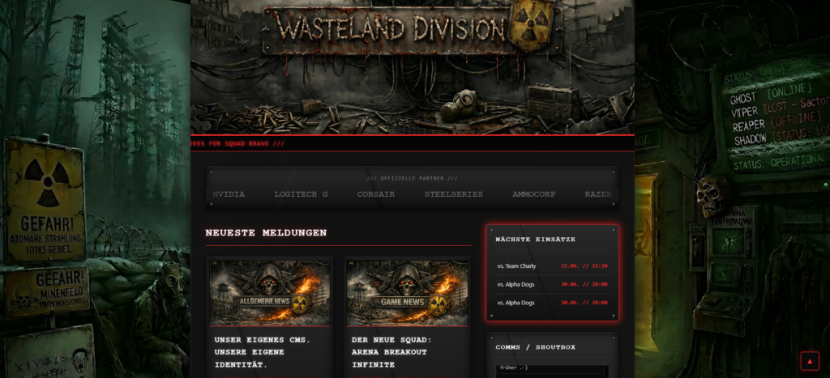Click the Comms / Shoutbox panel heading
Viewport: 830px width, 378px height.
536,347
